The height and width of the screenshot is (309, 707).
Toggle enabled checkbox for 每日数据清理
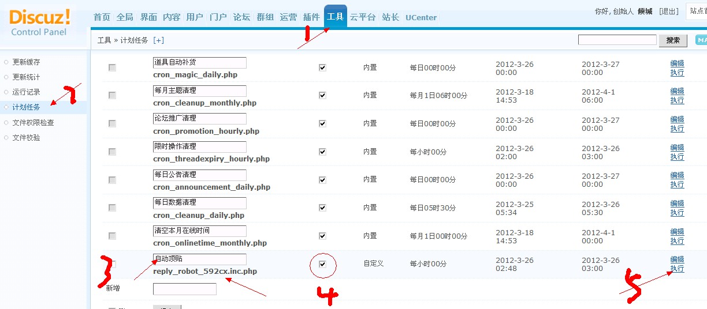(x=322, y=208)
